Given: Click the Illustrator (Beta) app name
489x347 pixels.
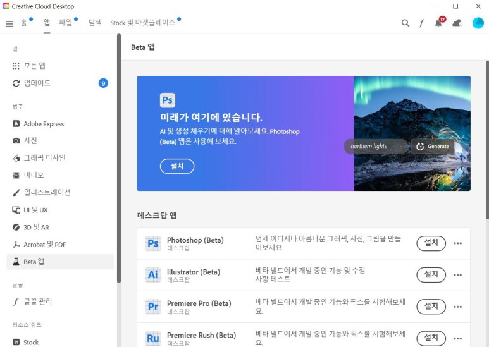Looking at the screenshot, I should pyautogui.click(x=194, y=272).
